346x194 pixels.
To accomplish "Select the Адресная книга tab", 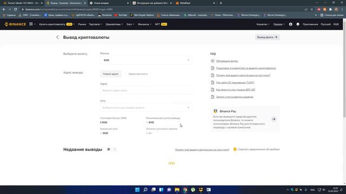I will click(138, 74).
